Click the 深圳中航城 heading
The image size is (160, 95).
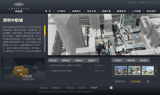13,20
